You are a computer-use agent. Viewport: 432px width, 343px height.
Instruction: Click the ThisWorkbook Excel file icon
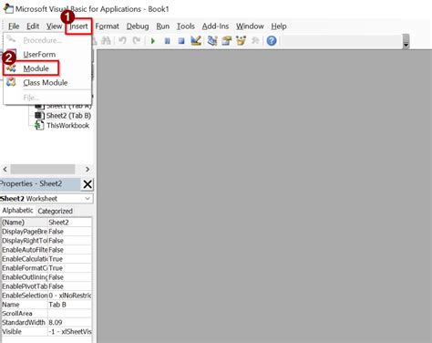tap(39, 125)
